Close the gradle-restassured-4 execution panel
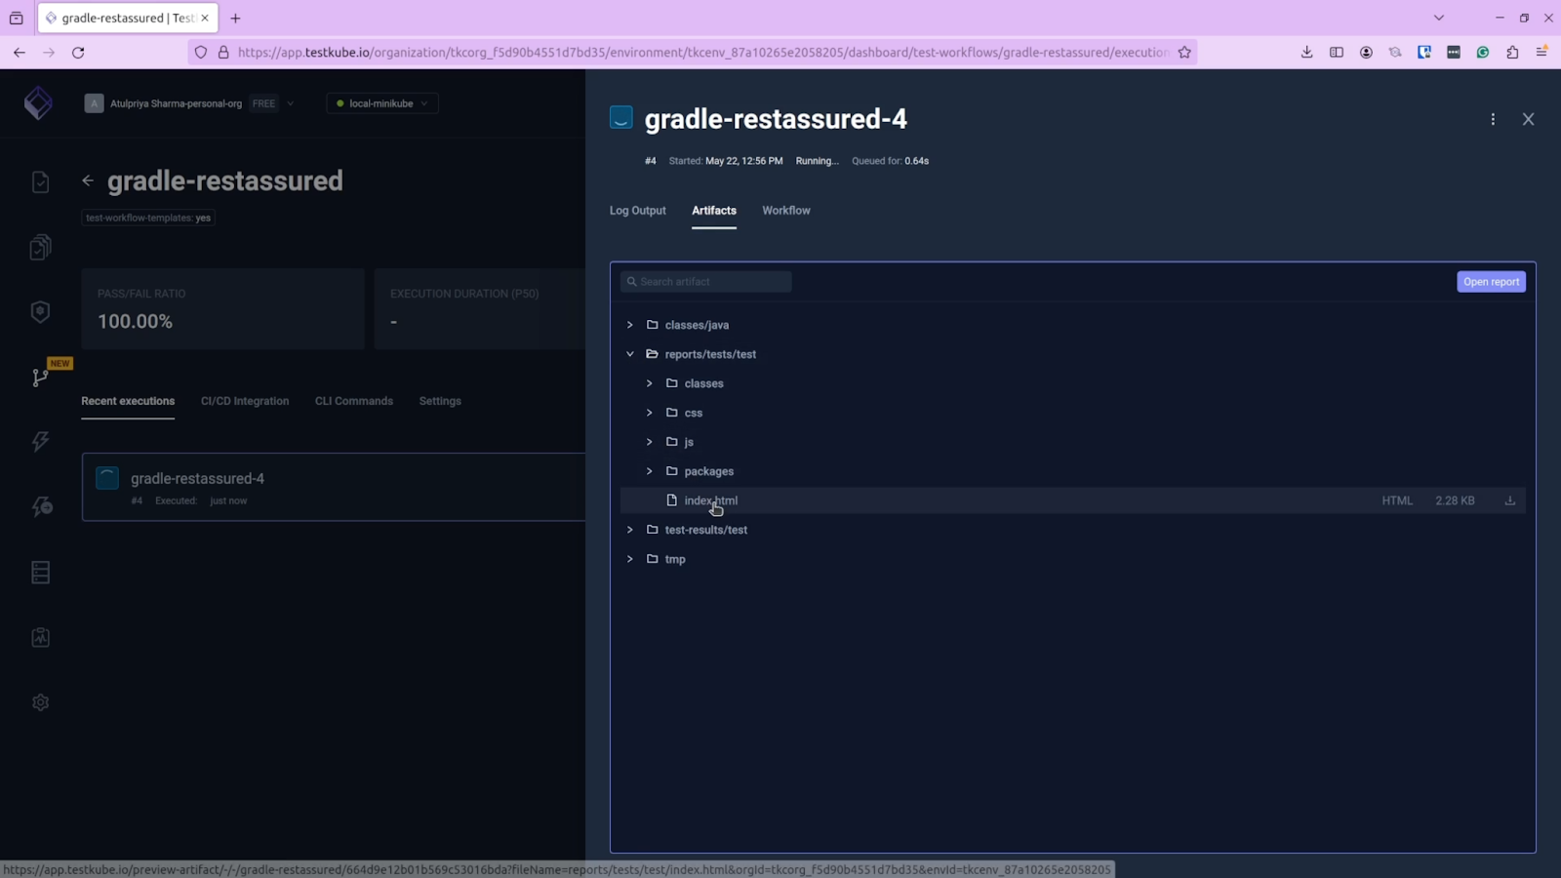 [1529, 119]
